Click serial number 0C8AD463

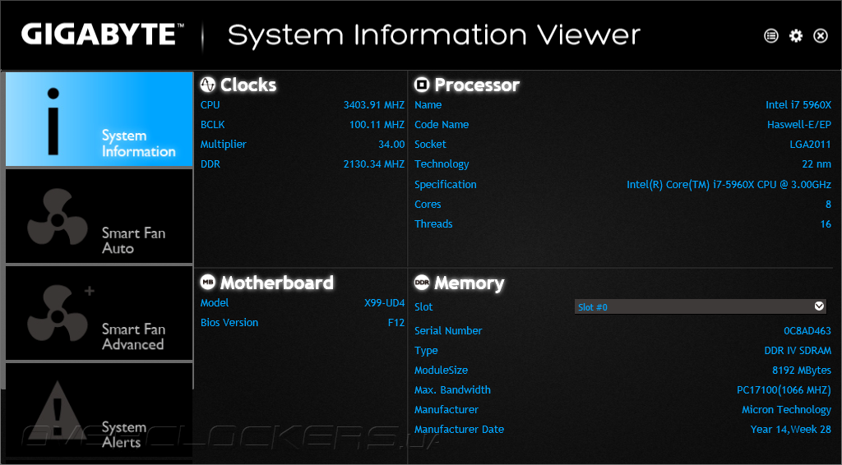807,331
